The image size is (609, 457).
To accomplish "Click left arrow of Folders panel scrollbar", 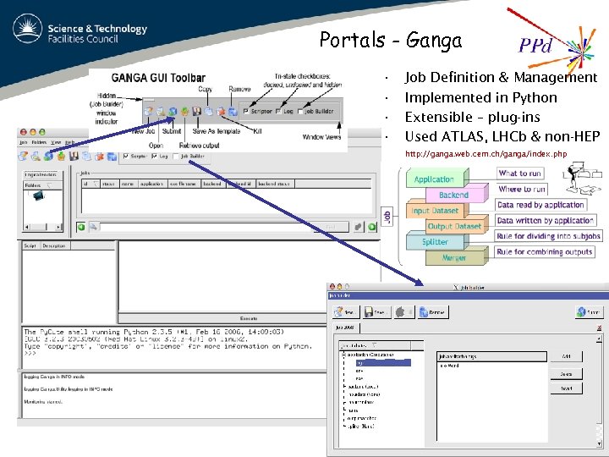I will pyautogui.click(x=27, y=227).
